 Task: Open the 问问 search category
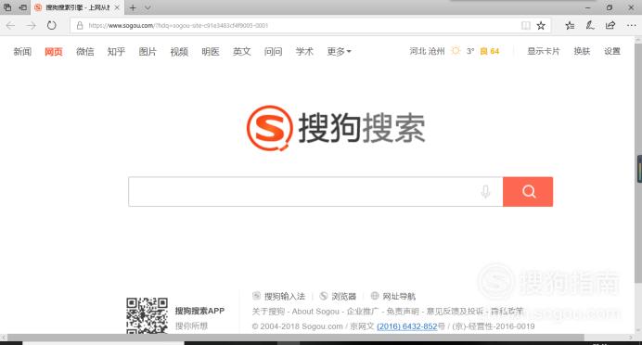273,52
